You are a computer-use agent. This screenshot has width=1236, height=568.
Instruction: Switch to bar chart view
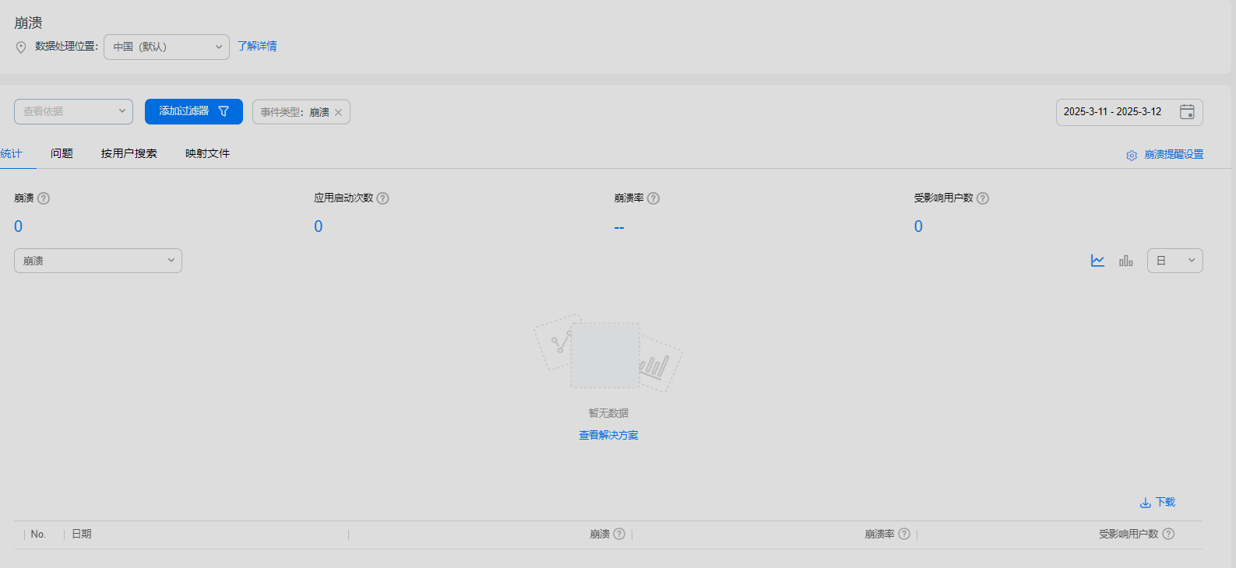(1125, 261)
